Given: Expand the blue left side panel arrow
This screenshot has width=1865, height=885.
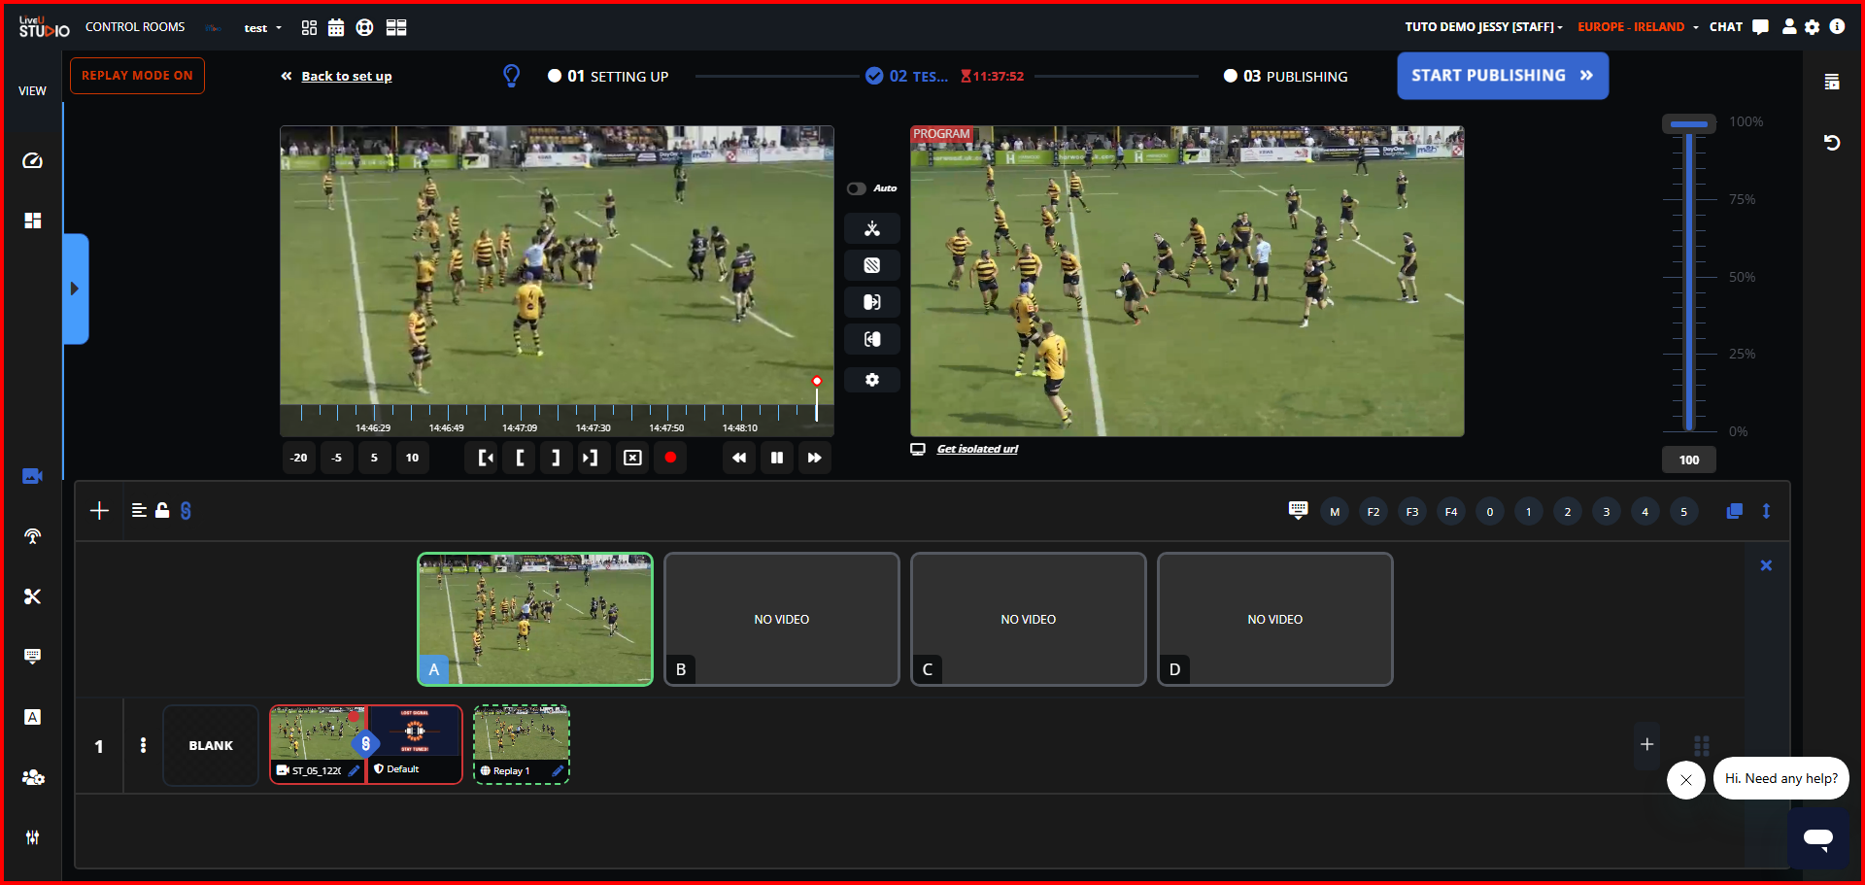Looking at the screenshot, I should click(75, 289).
